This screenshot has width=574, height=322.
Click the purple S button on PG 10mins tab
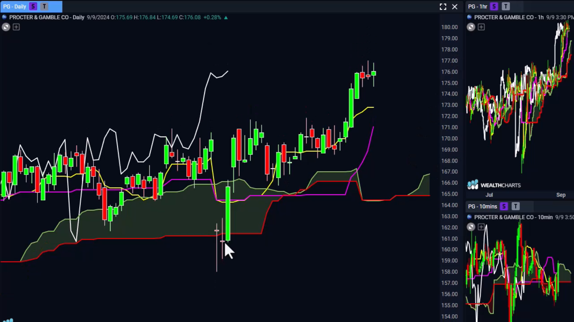point(504,206)
